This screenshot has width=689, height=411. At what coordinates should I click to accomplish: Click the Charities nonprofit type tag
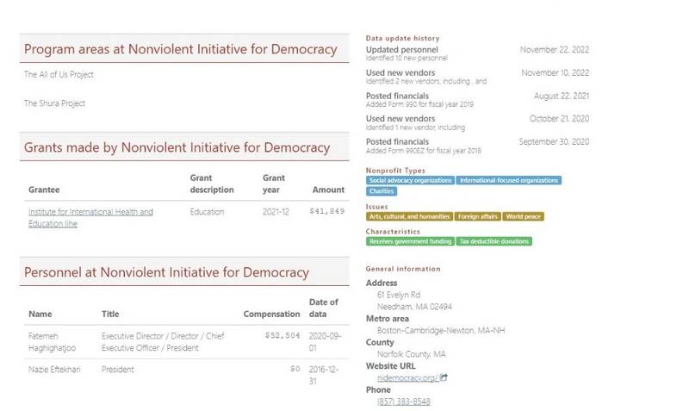pos(382,191)
